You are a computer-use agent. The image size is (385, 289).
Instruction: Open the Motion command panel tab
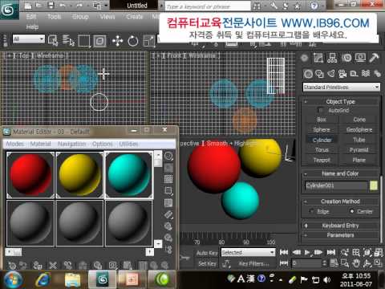(x=346, y=58)
